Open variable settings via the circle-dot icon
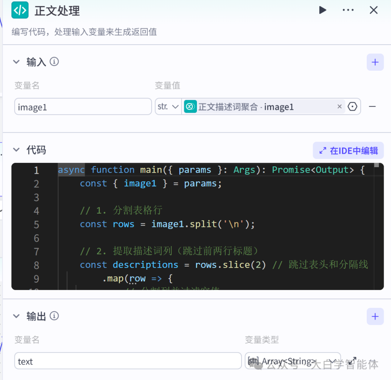Image resolution: width=391 pixels, height=380 pixels. 352,106
